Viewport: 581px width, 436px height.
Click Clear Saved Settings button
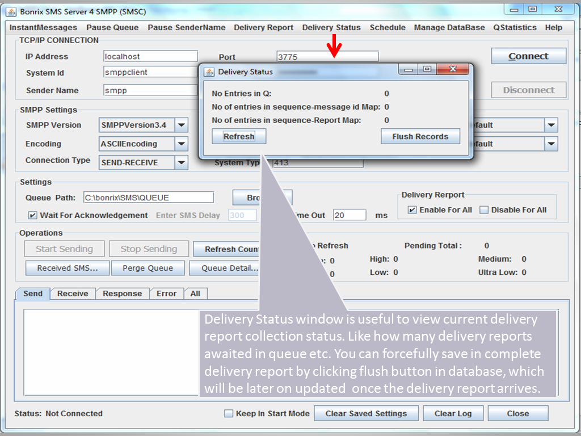coord(366,413)
